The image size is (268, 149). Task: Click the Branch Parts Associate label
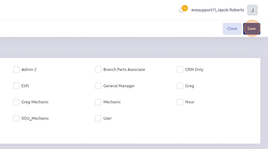[x=124, y=70]
